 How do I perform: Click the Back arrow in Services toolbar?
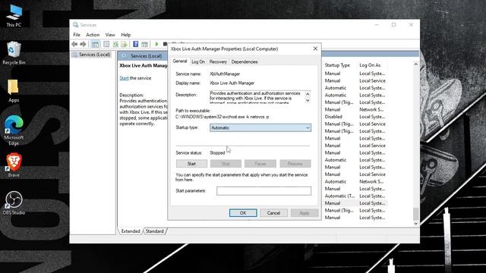point(74,44)
